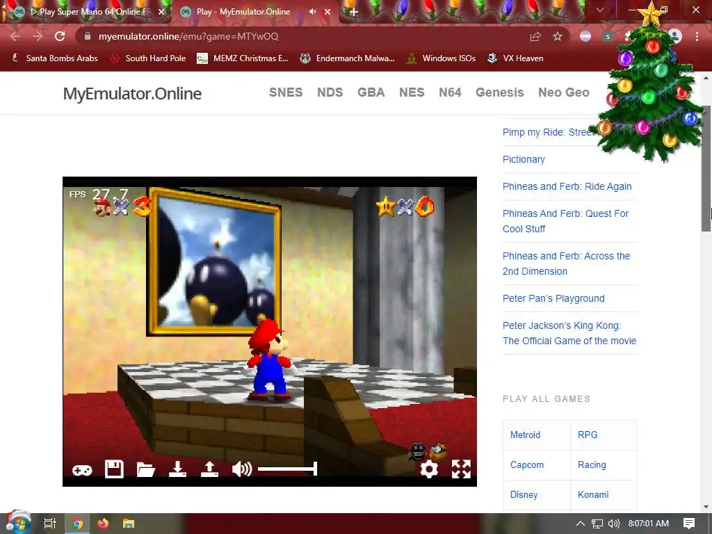The height and width of the screenshot is (534, 712).
Task: Click the browser forward arrow
Action: point(38,36)
